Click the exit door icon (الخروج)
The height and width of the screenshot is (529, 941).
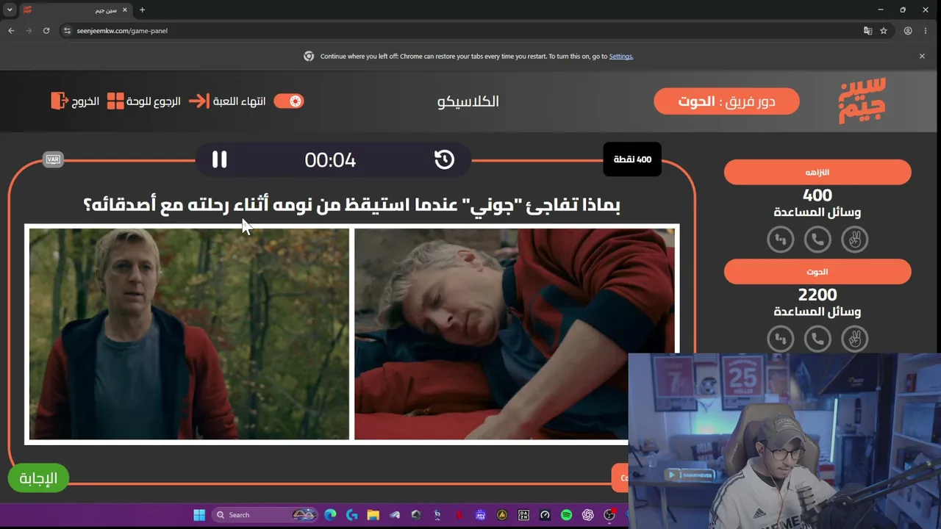(59, 101)
